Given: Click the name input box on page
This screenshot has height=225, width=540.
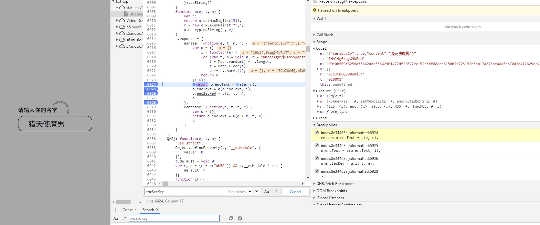Looking at the screenshot, I should [55, 124].
